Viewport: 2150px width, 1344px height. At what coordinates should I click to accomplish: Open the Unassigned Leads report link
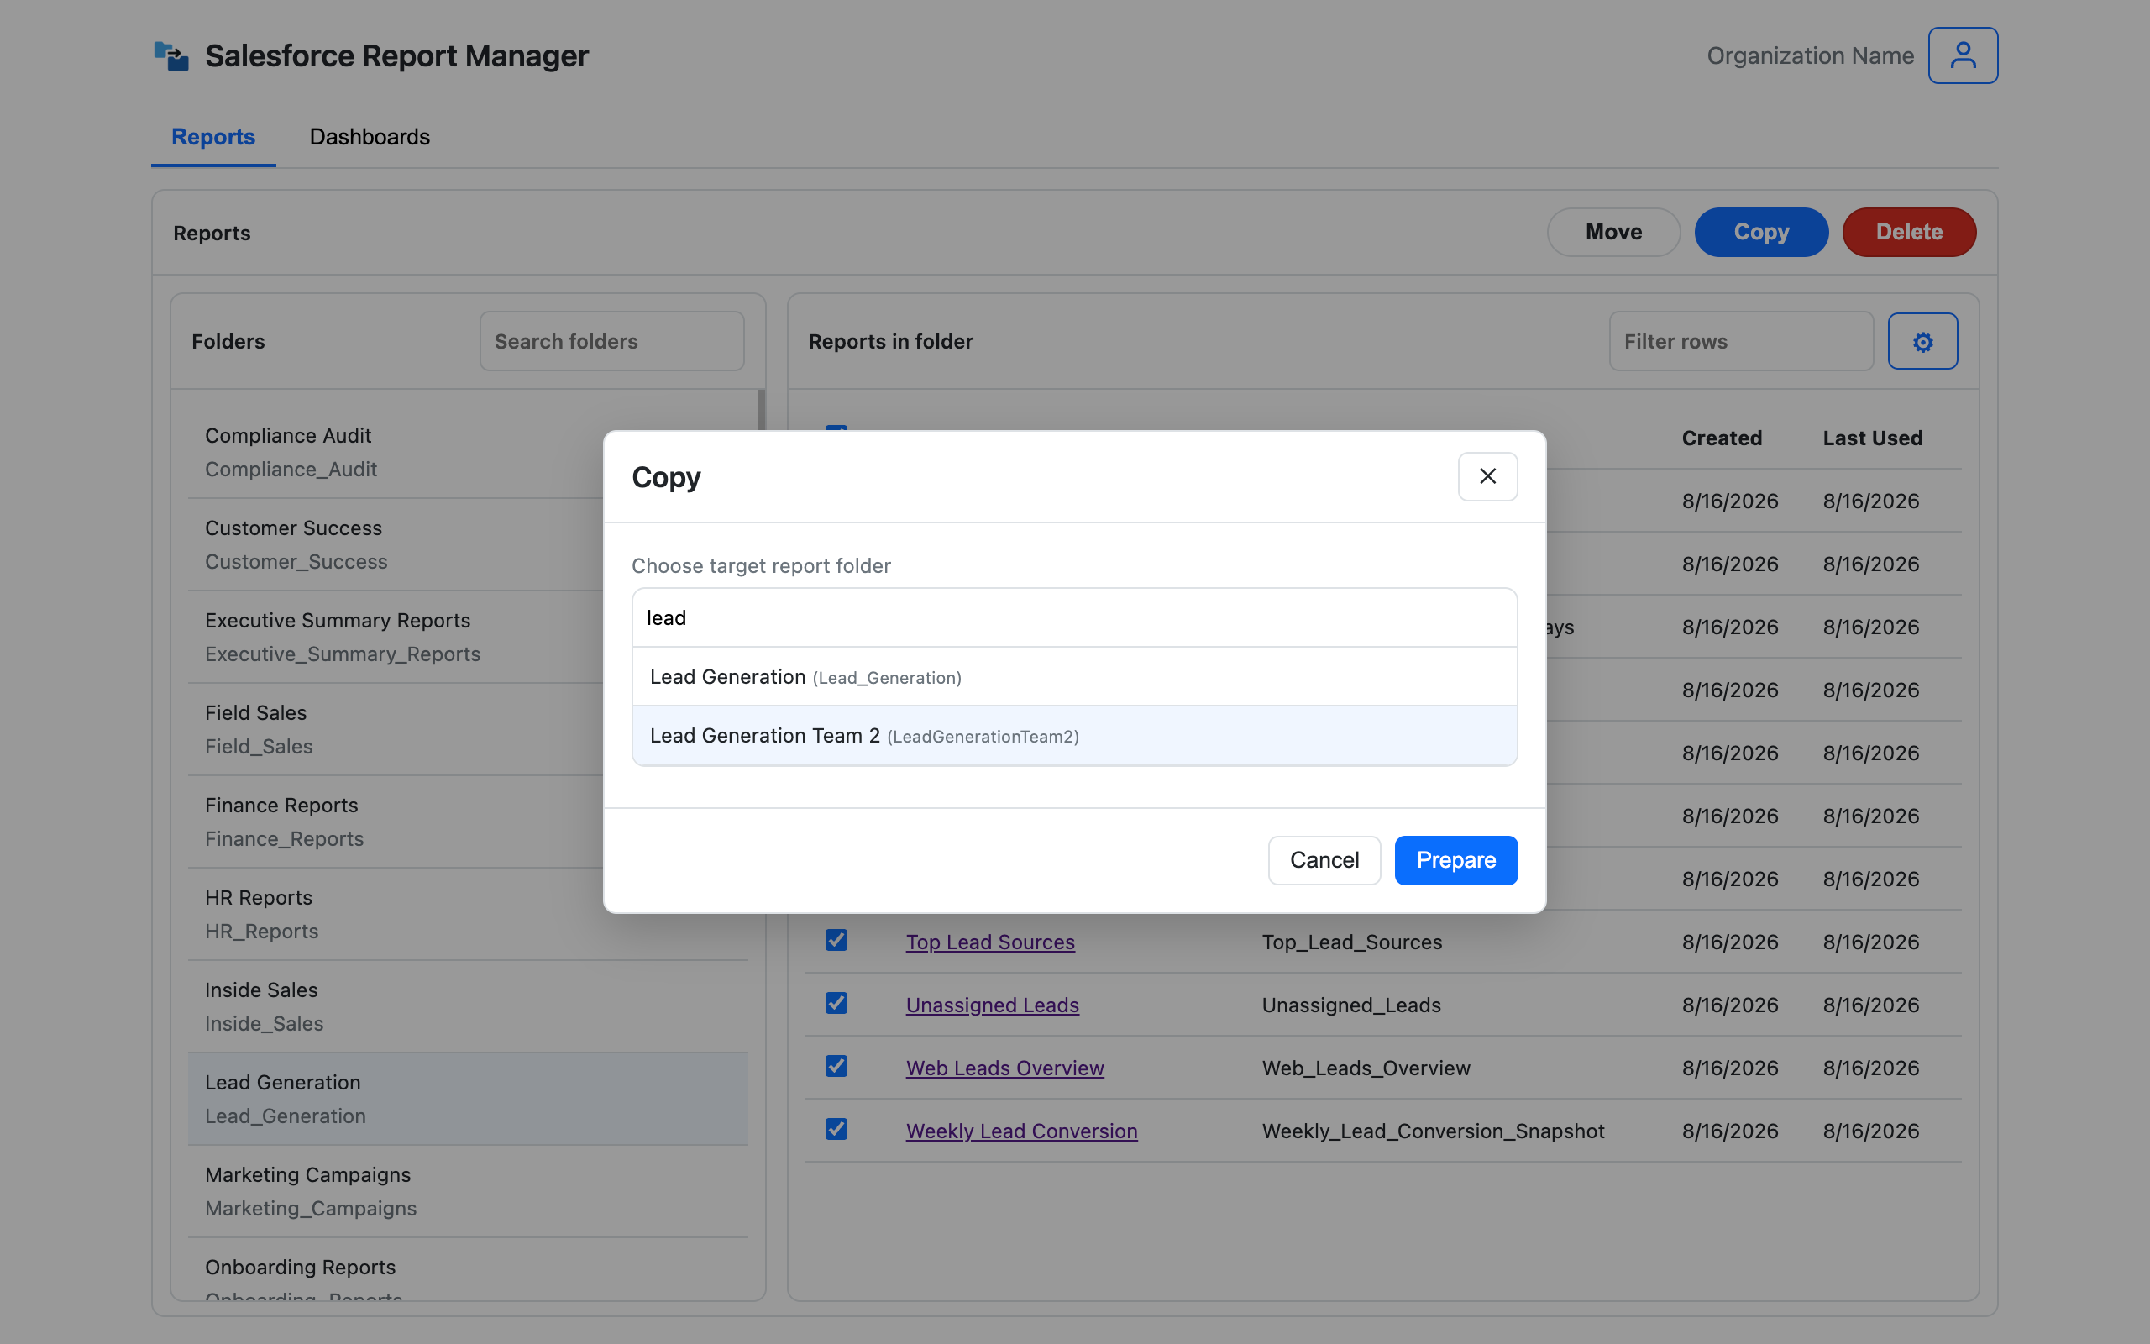point(993,1005)
